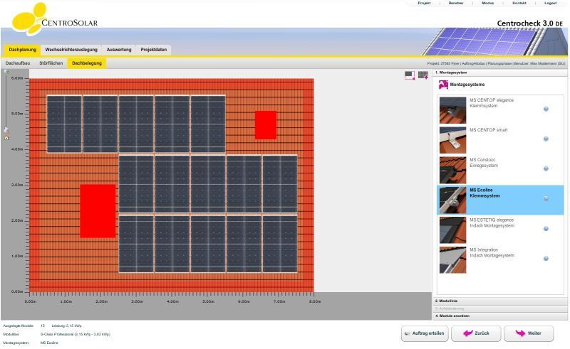Open the Projektdaten tab
The width and height of the screenshot is (570, 349).
click(154, 50)
